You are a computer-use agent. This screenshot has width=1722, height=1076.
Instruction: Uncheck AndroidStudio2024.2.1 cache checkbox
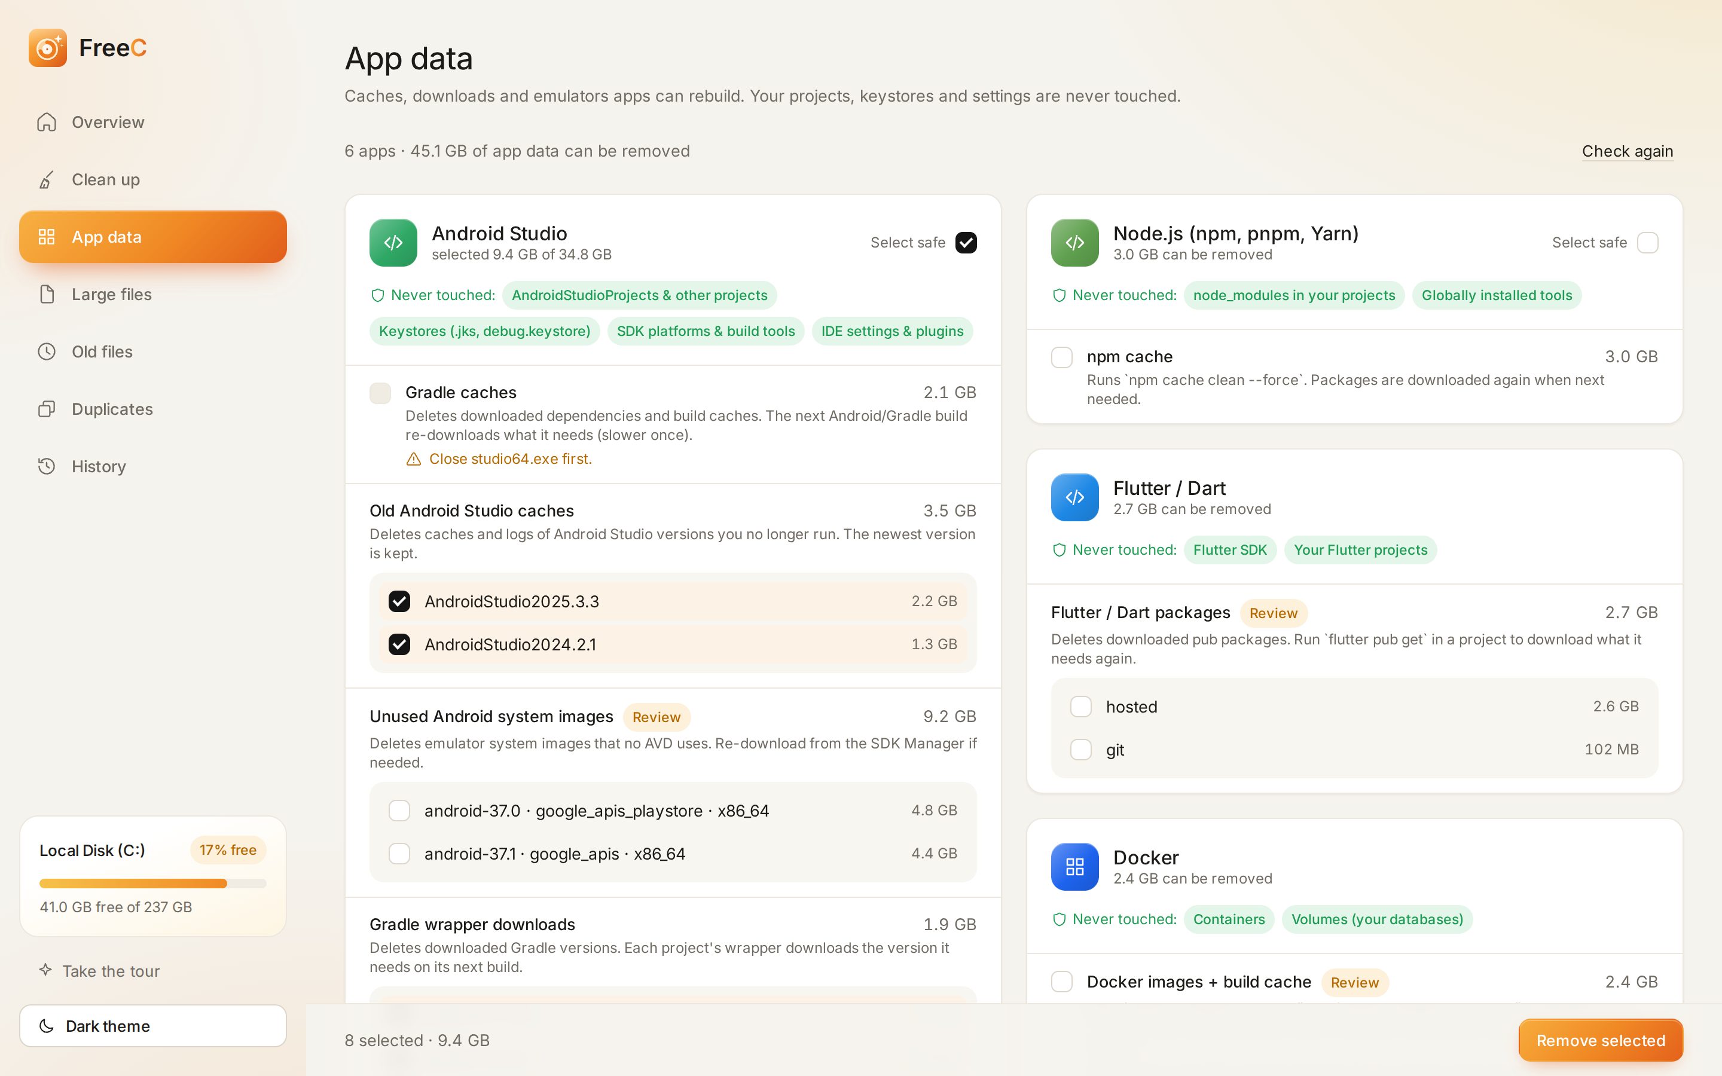coord(399,644)
